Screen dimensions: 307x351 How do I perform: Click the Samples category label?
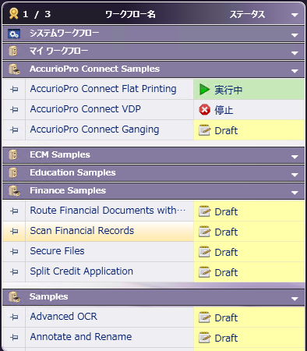(49, 296)
